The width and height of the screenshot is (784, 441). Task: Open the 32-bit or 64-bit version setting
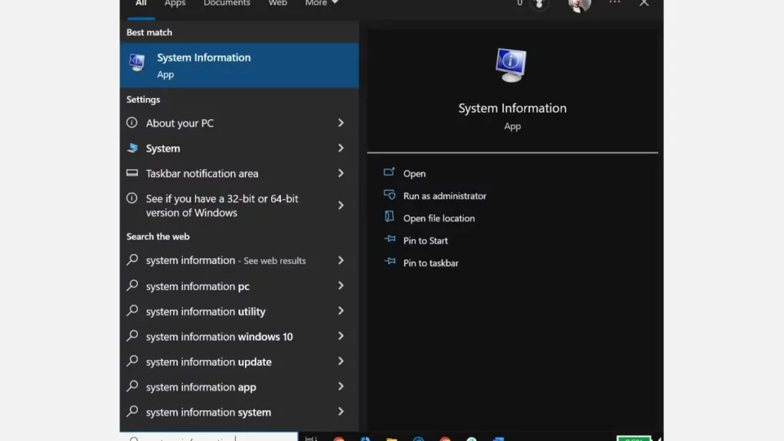click(239, 205)
